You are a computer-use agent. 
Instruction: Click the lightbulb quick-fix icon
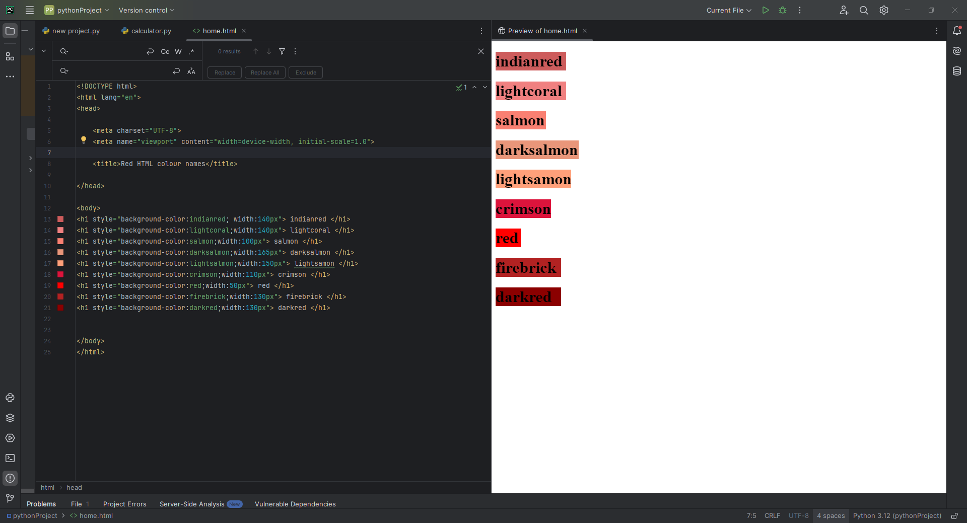click(x=84, y=140)
